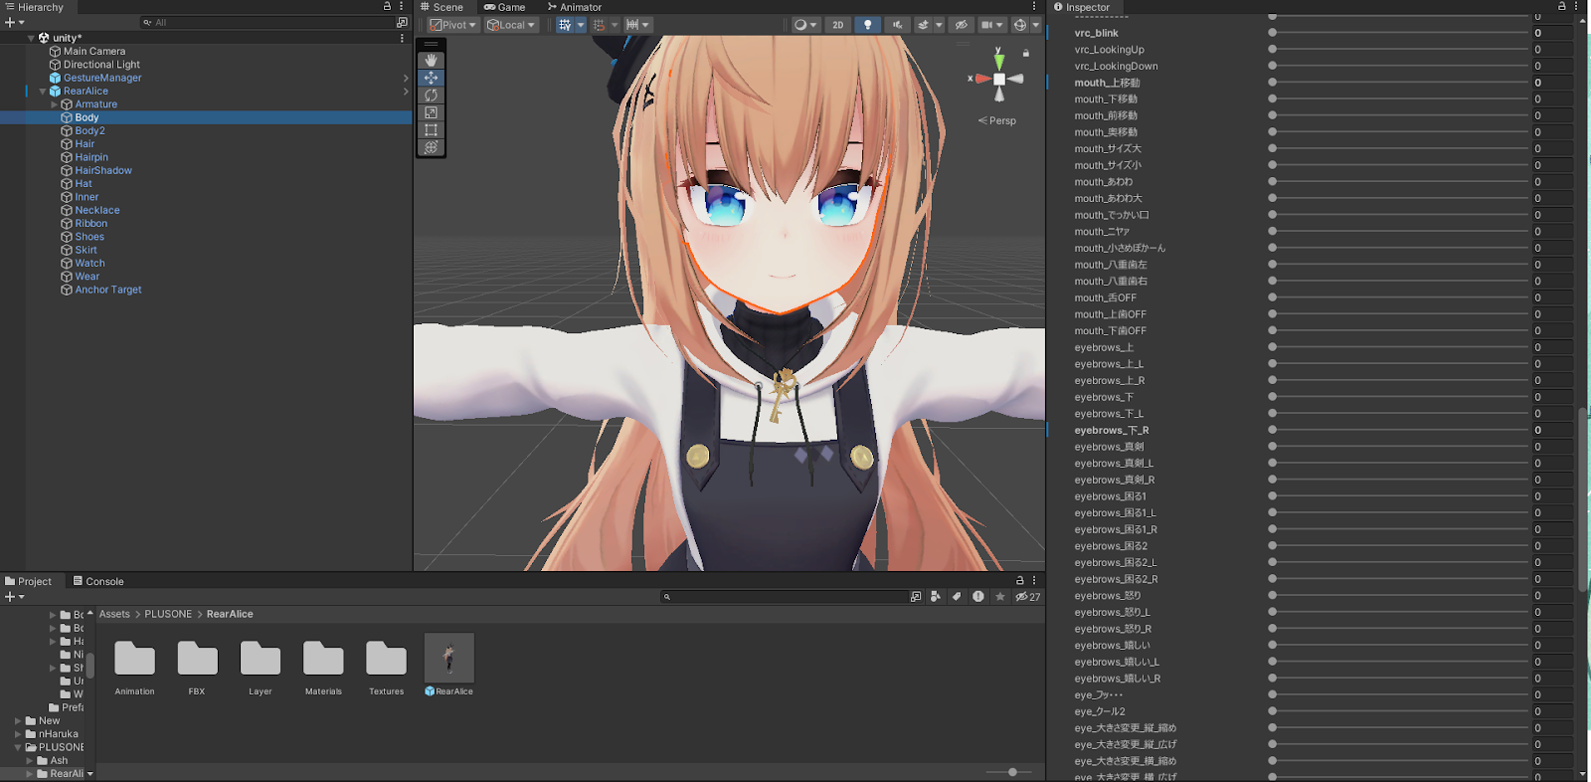Select Body2 in the hierarchy
The image size is (1591, 782).
pyautogui.click(x=89, y=130)
